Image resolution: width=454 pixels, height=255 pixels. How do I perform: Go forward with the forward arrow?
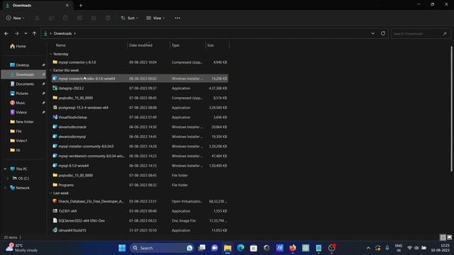16,33
